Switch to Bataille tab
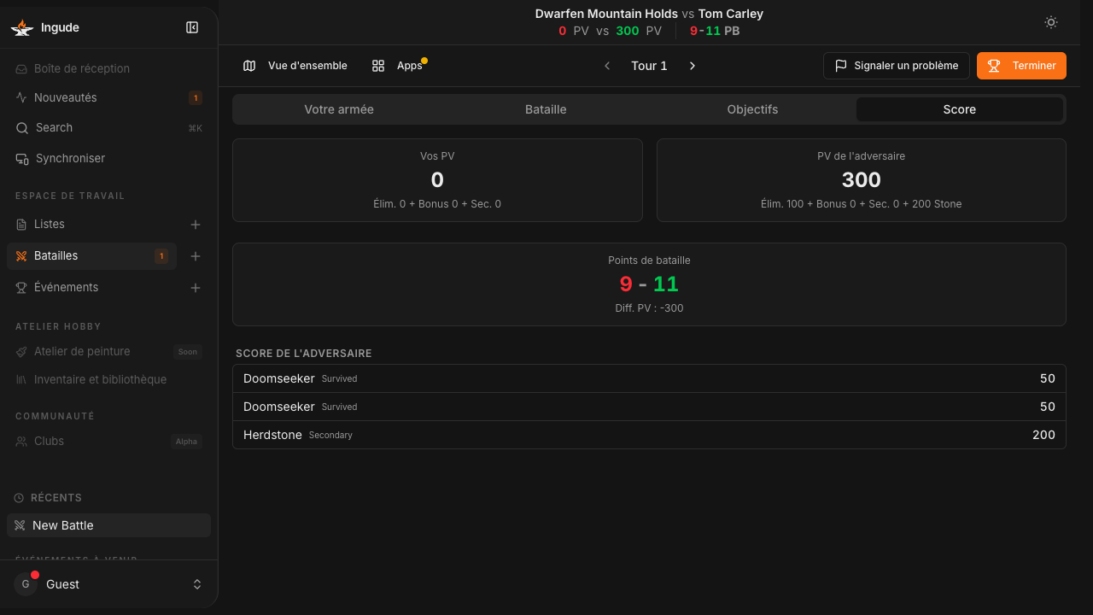 click(546, 109)
